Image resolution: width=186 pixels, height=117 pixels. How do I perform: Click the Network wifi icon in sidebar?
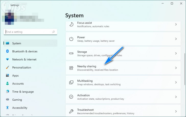coord(7,59)
